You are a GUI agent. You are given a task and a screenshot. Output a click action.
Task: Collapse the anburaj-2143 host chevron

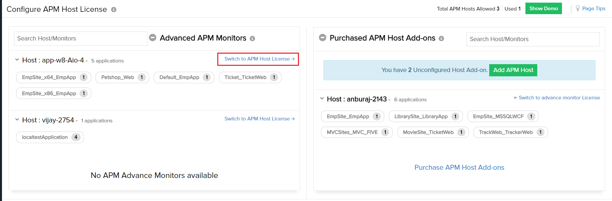[x=322, y=99]
